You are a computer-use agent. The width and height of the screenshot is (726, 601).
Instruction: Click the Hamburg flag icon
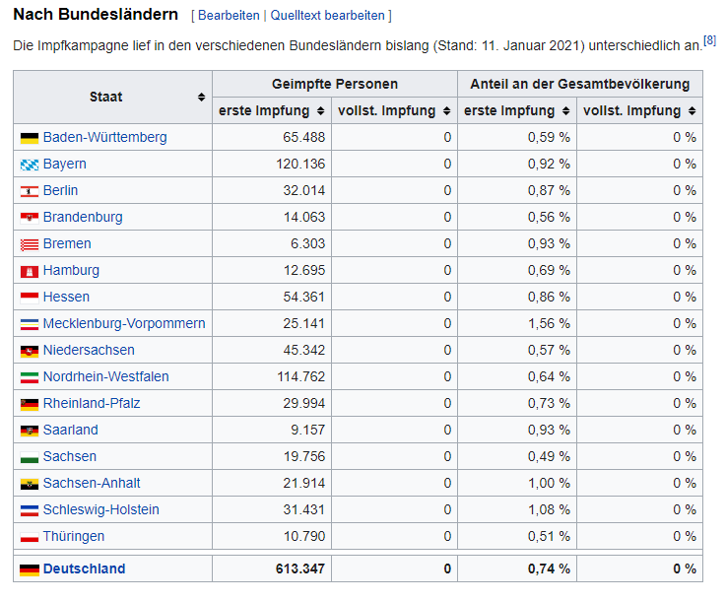[x=30, y=271]
